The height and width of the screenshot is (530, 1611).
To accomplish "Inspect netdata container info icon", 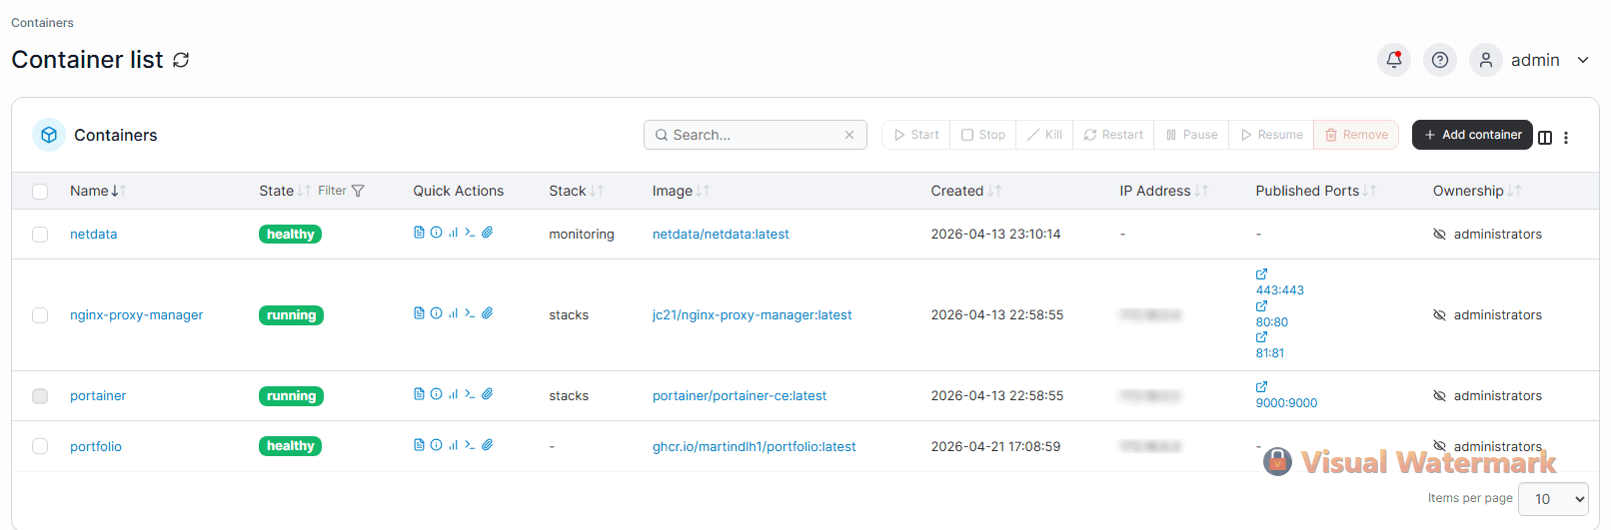I will [x=436, y=233].
